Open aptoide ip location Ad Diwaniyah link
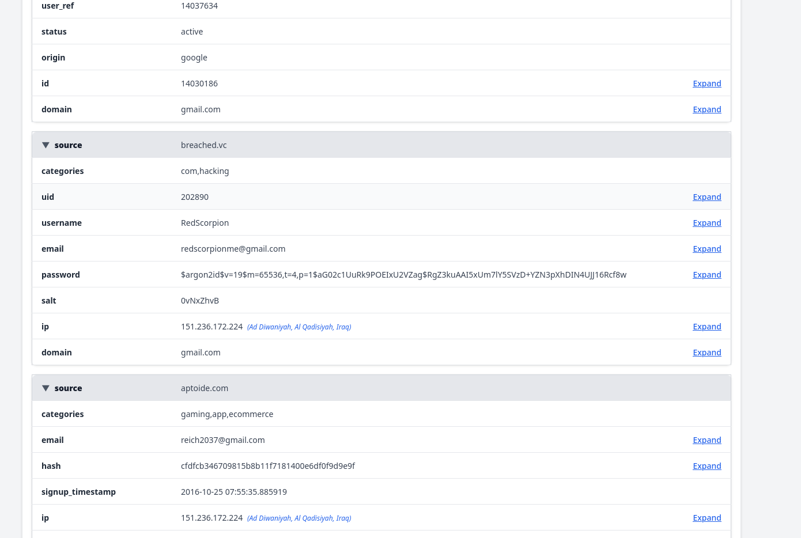This screenshot has width=801, height=538. (x=299, y=518)
